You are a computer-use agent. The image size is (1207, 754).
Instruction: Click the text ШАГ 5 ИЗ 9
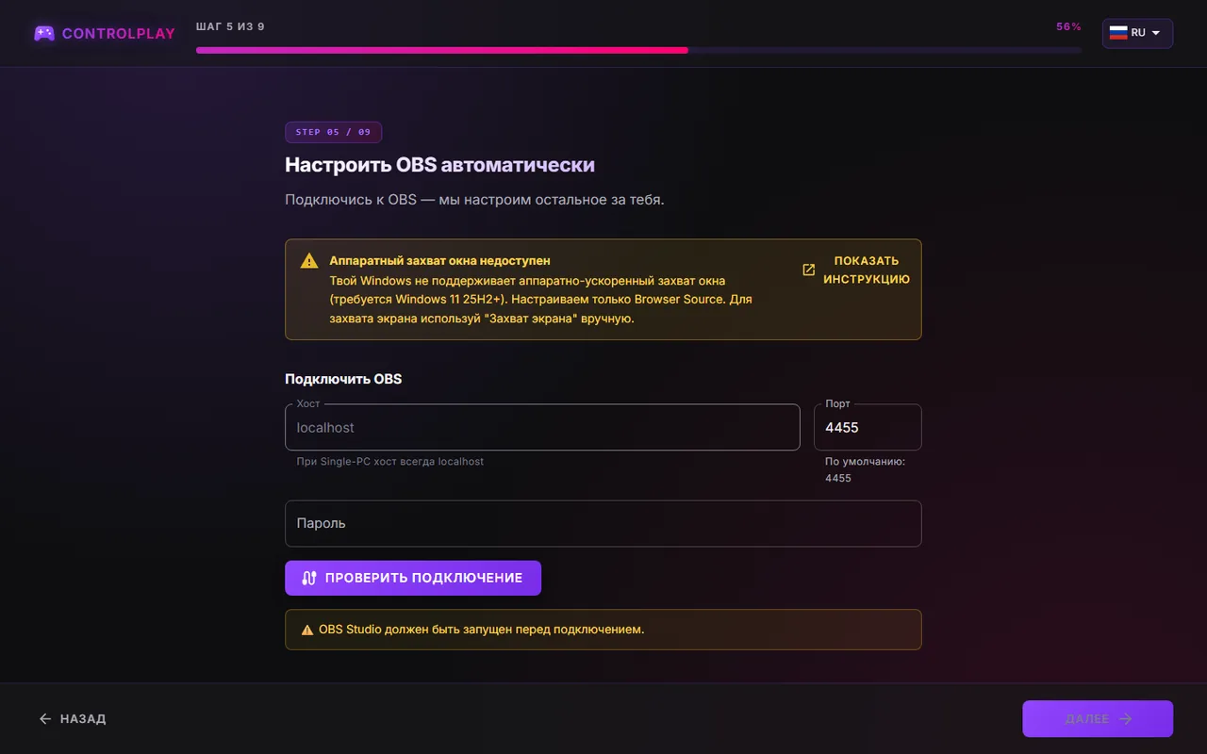click(230, 26)
